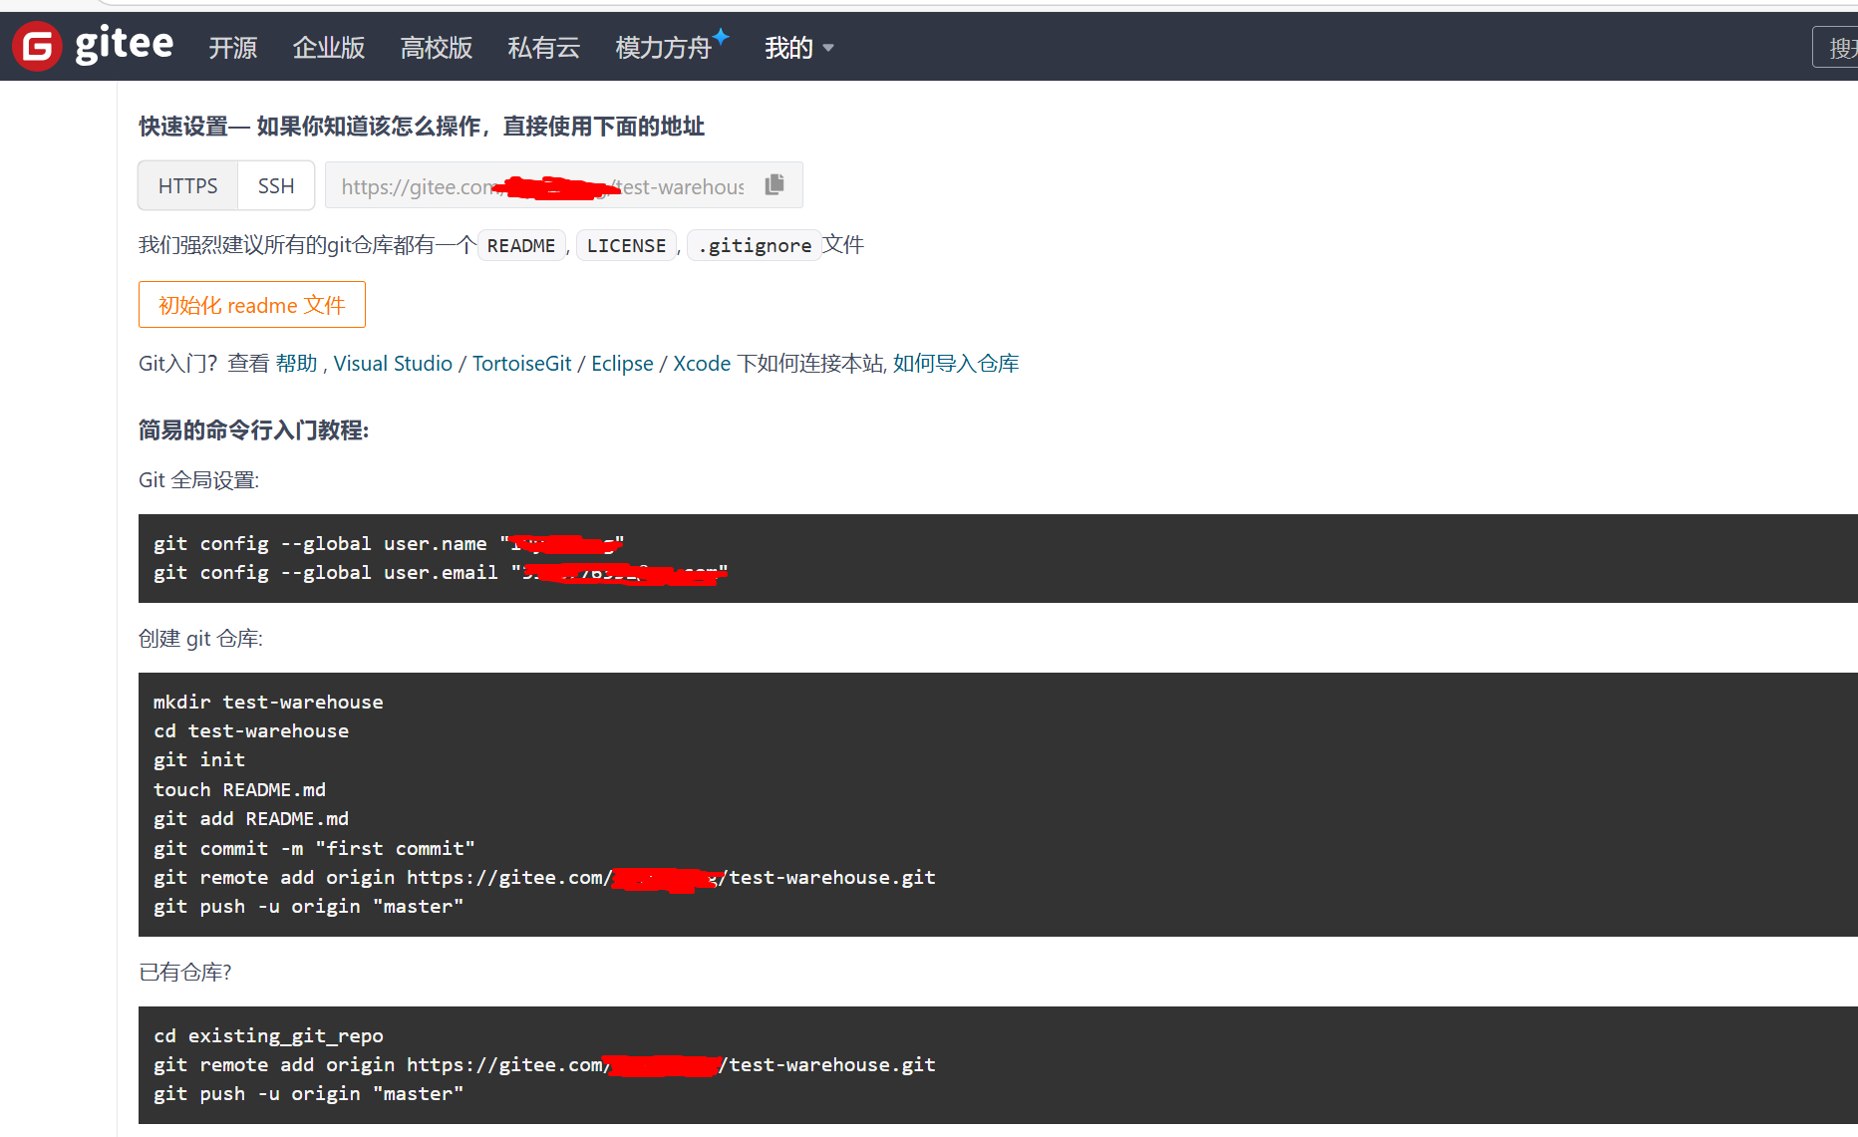Visit 模力方舟 from the navigation bar
The width and height of the screenshot is (1858, 1137).
(x=665, y=47)
